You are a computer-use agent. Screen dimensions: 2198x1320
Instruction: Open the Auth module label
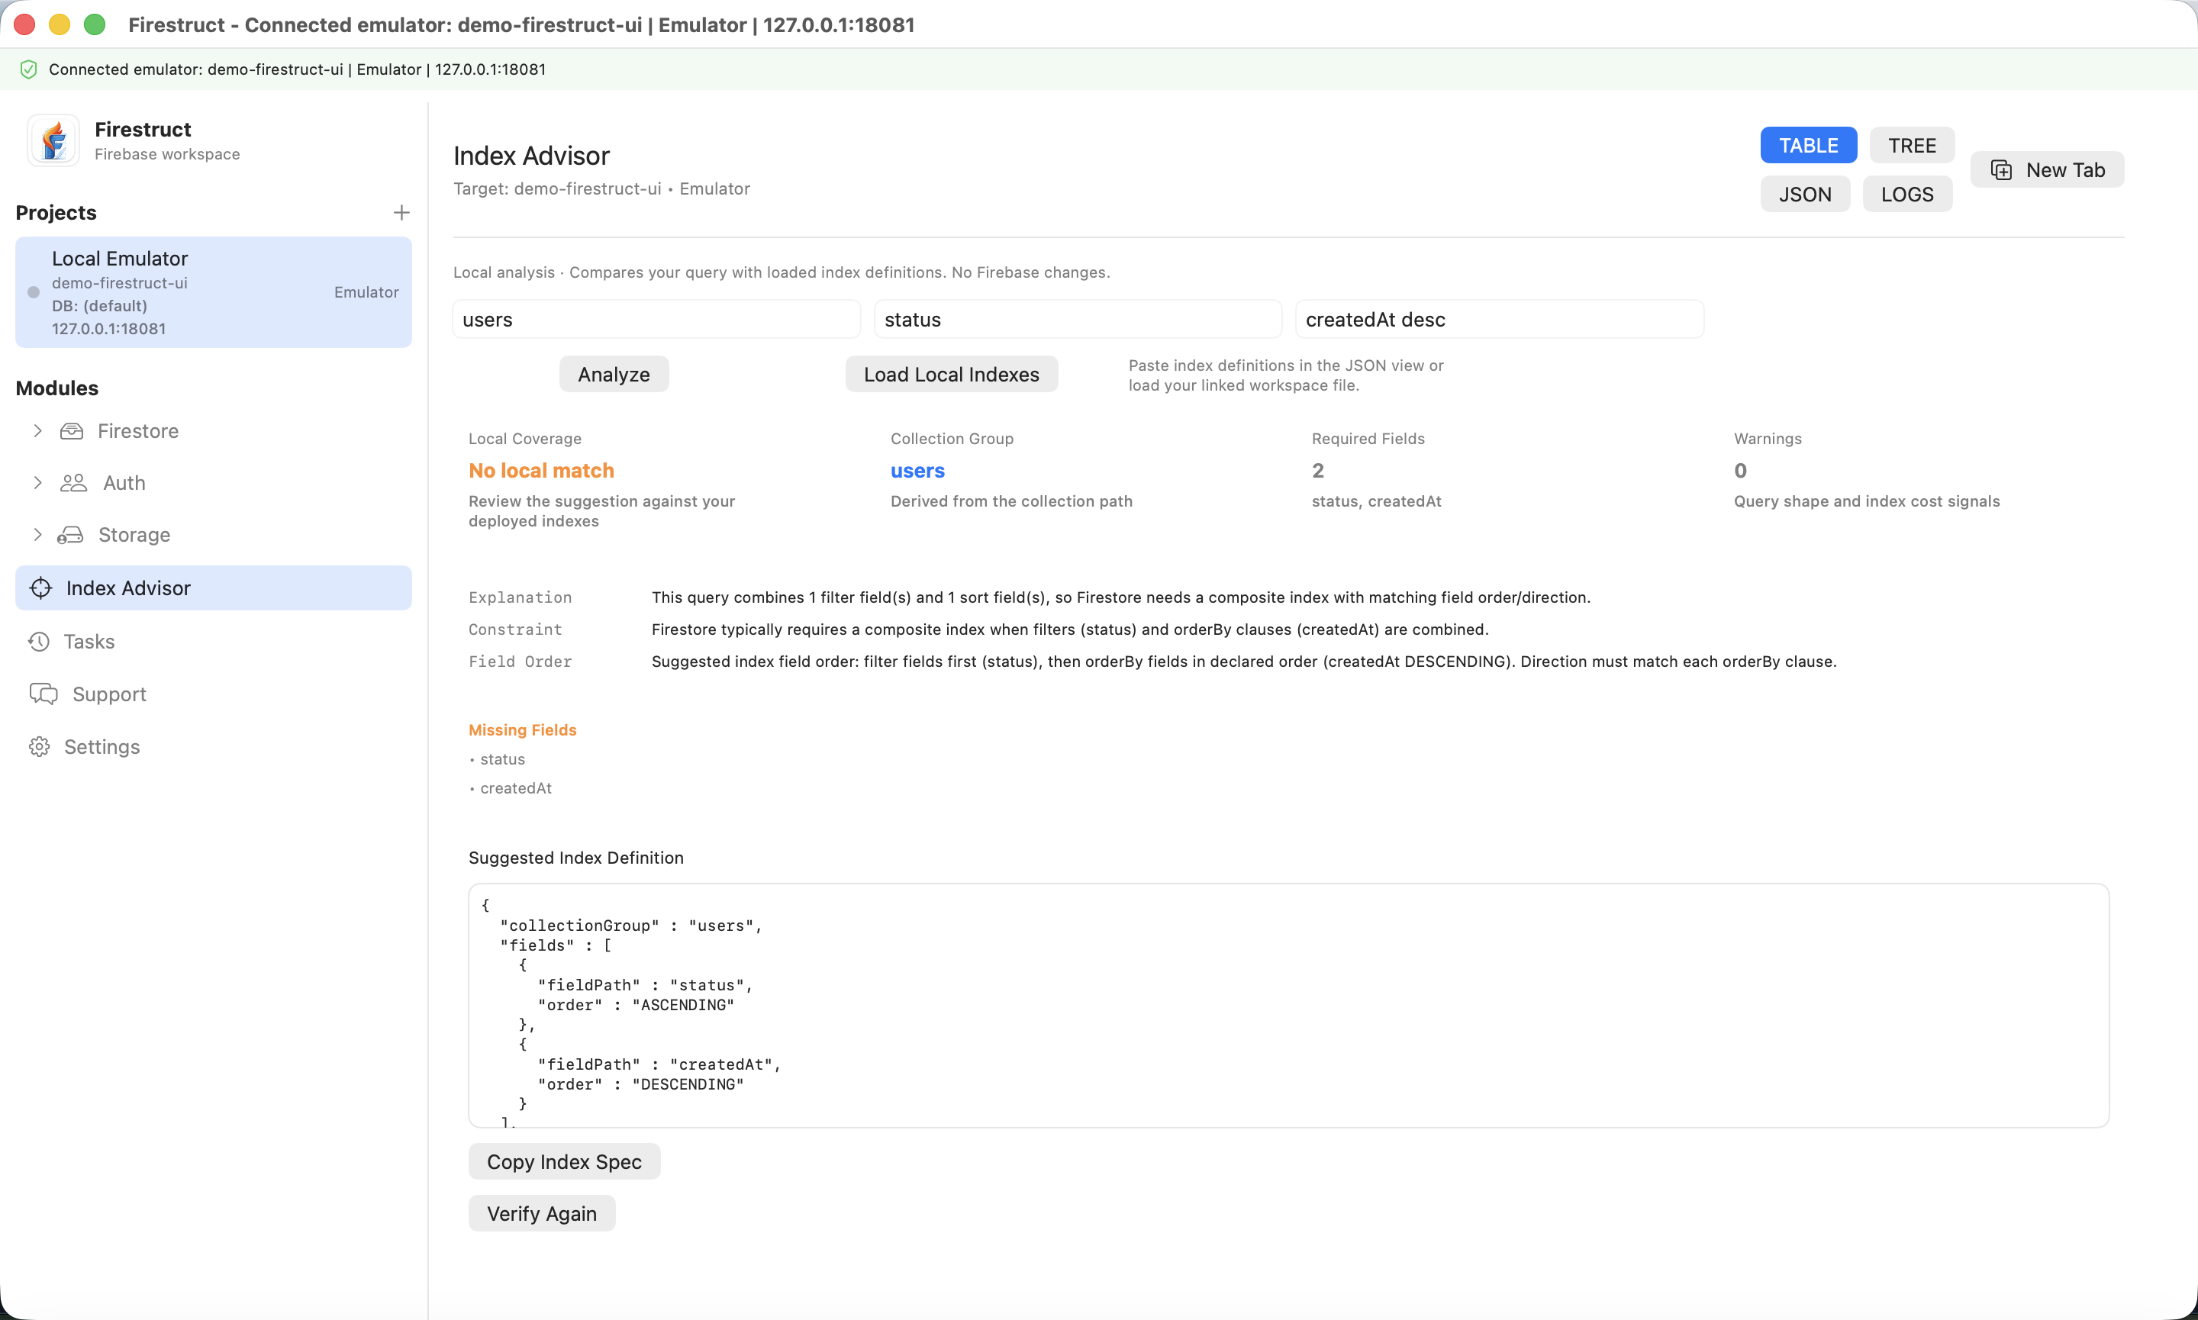point(124,483)
